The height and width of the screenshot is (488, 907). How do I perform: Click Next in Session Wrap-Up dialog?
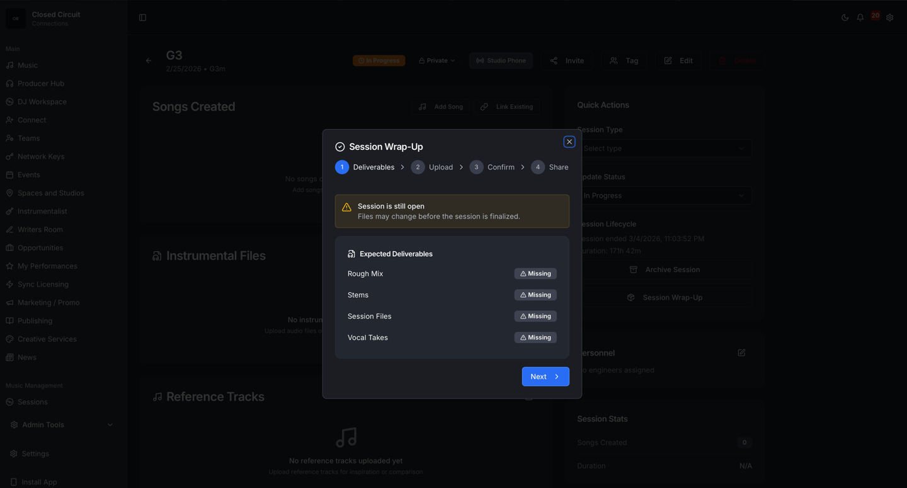tap(545, 377)
